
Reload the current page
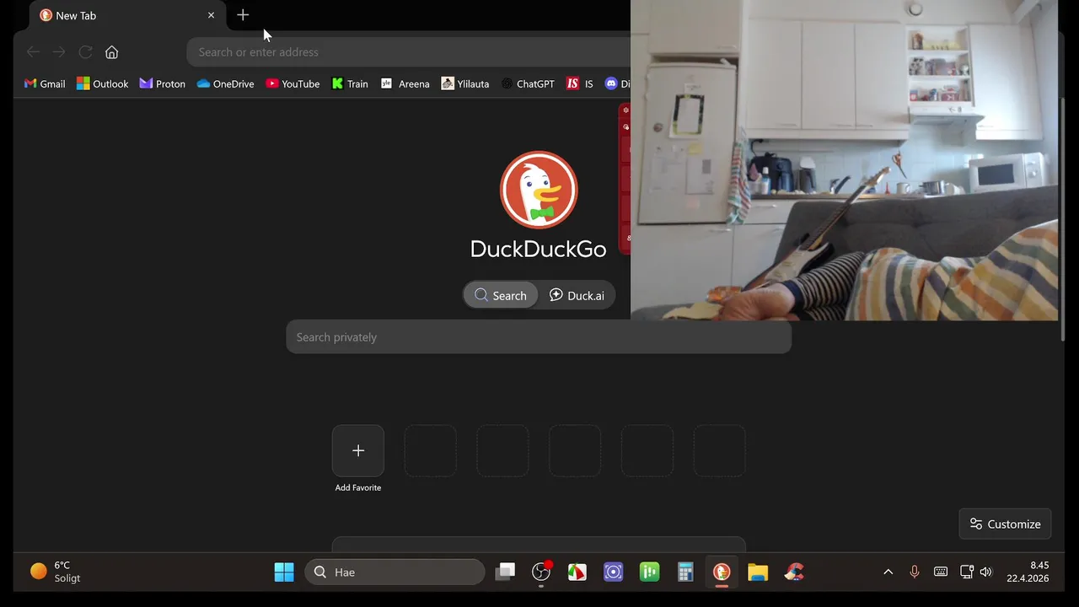(x=85, y=52)
